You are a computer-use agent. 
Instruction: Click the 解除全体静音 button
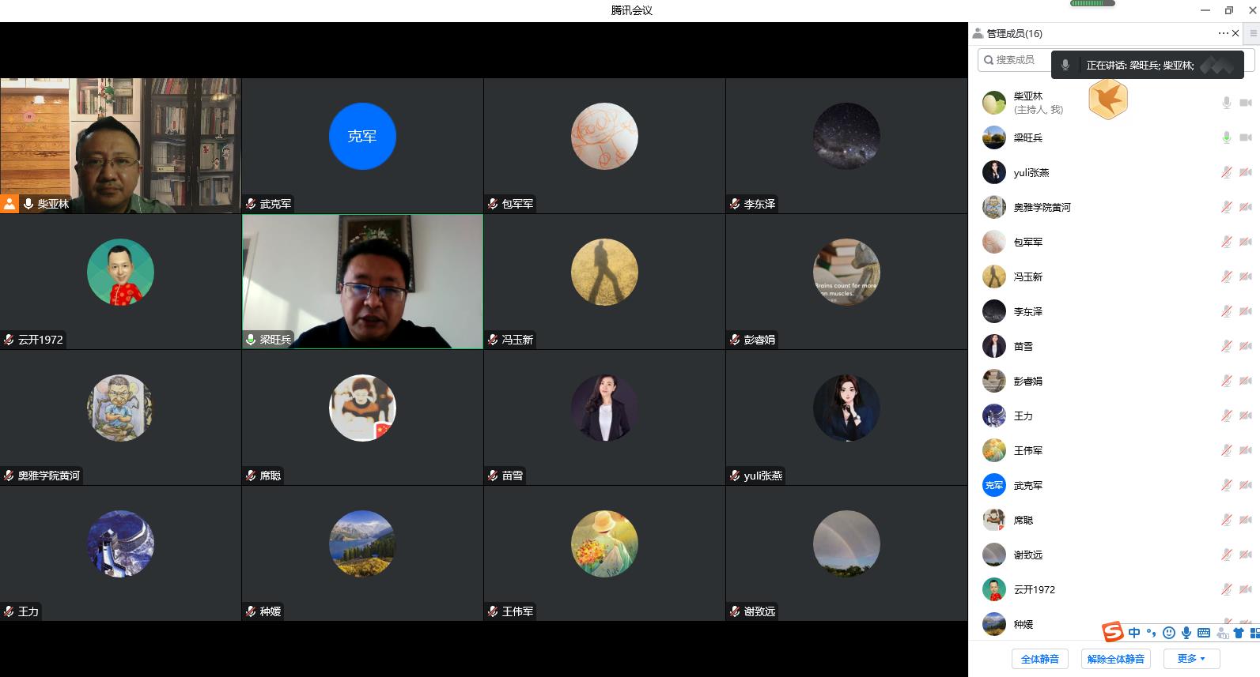(1115, 659)
